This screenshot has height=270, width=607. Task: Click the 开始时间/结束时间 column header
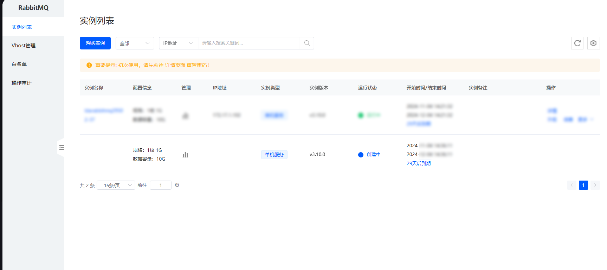click(426, 88)
